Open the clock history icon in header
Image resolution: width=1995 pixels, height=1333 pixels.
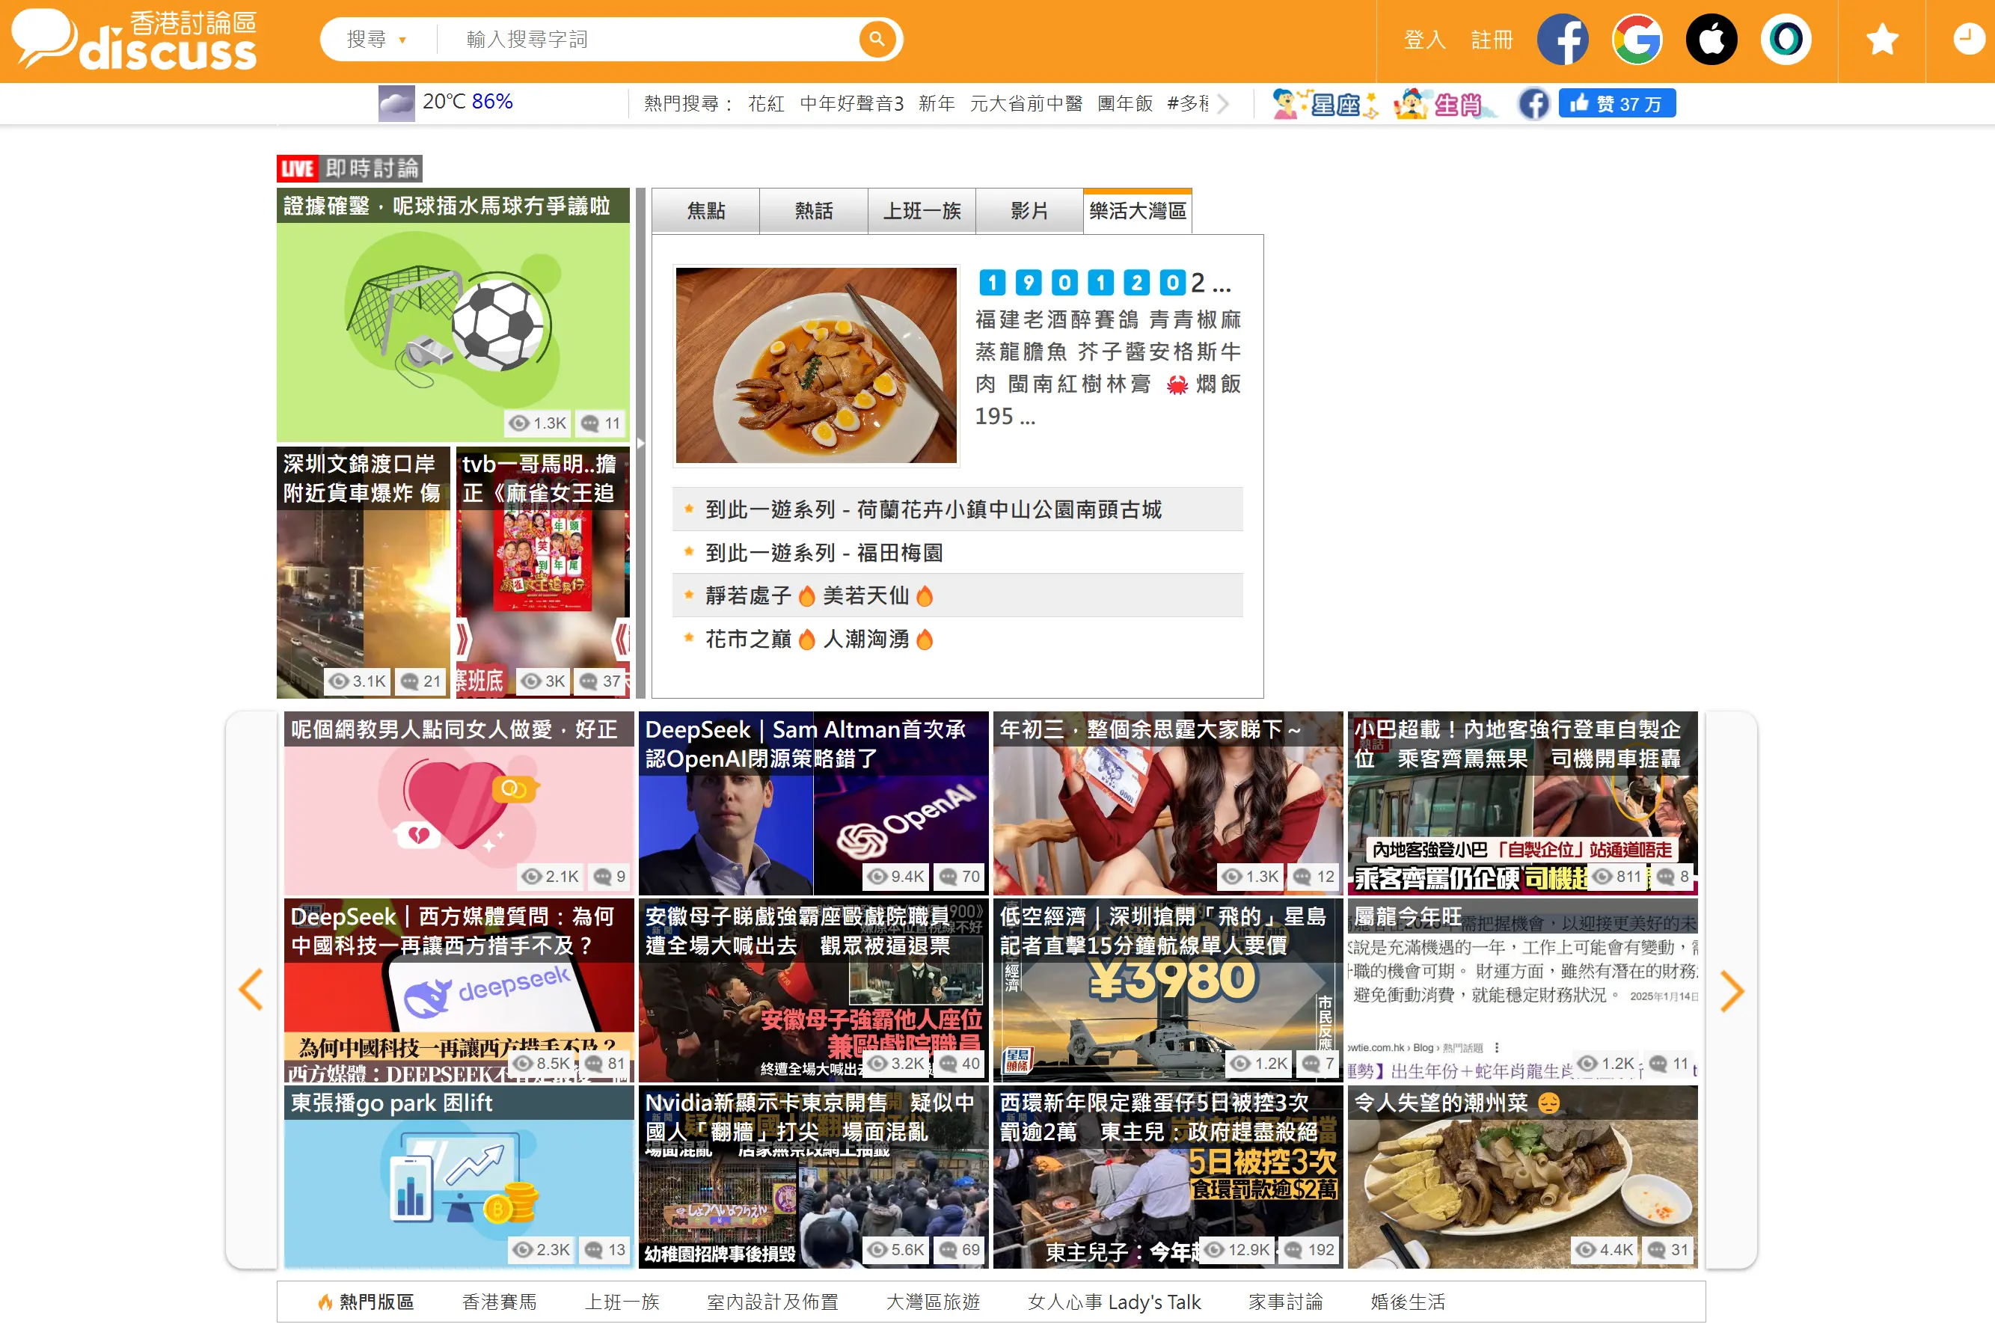tap(1968, 39)
